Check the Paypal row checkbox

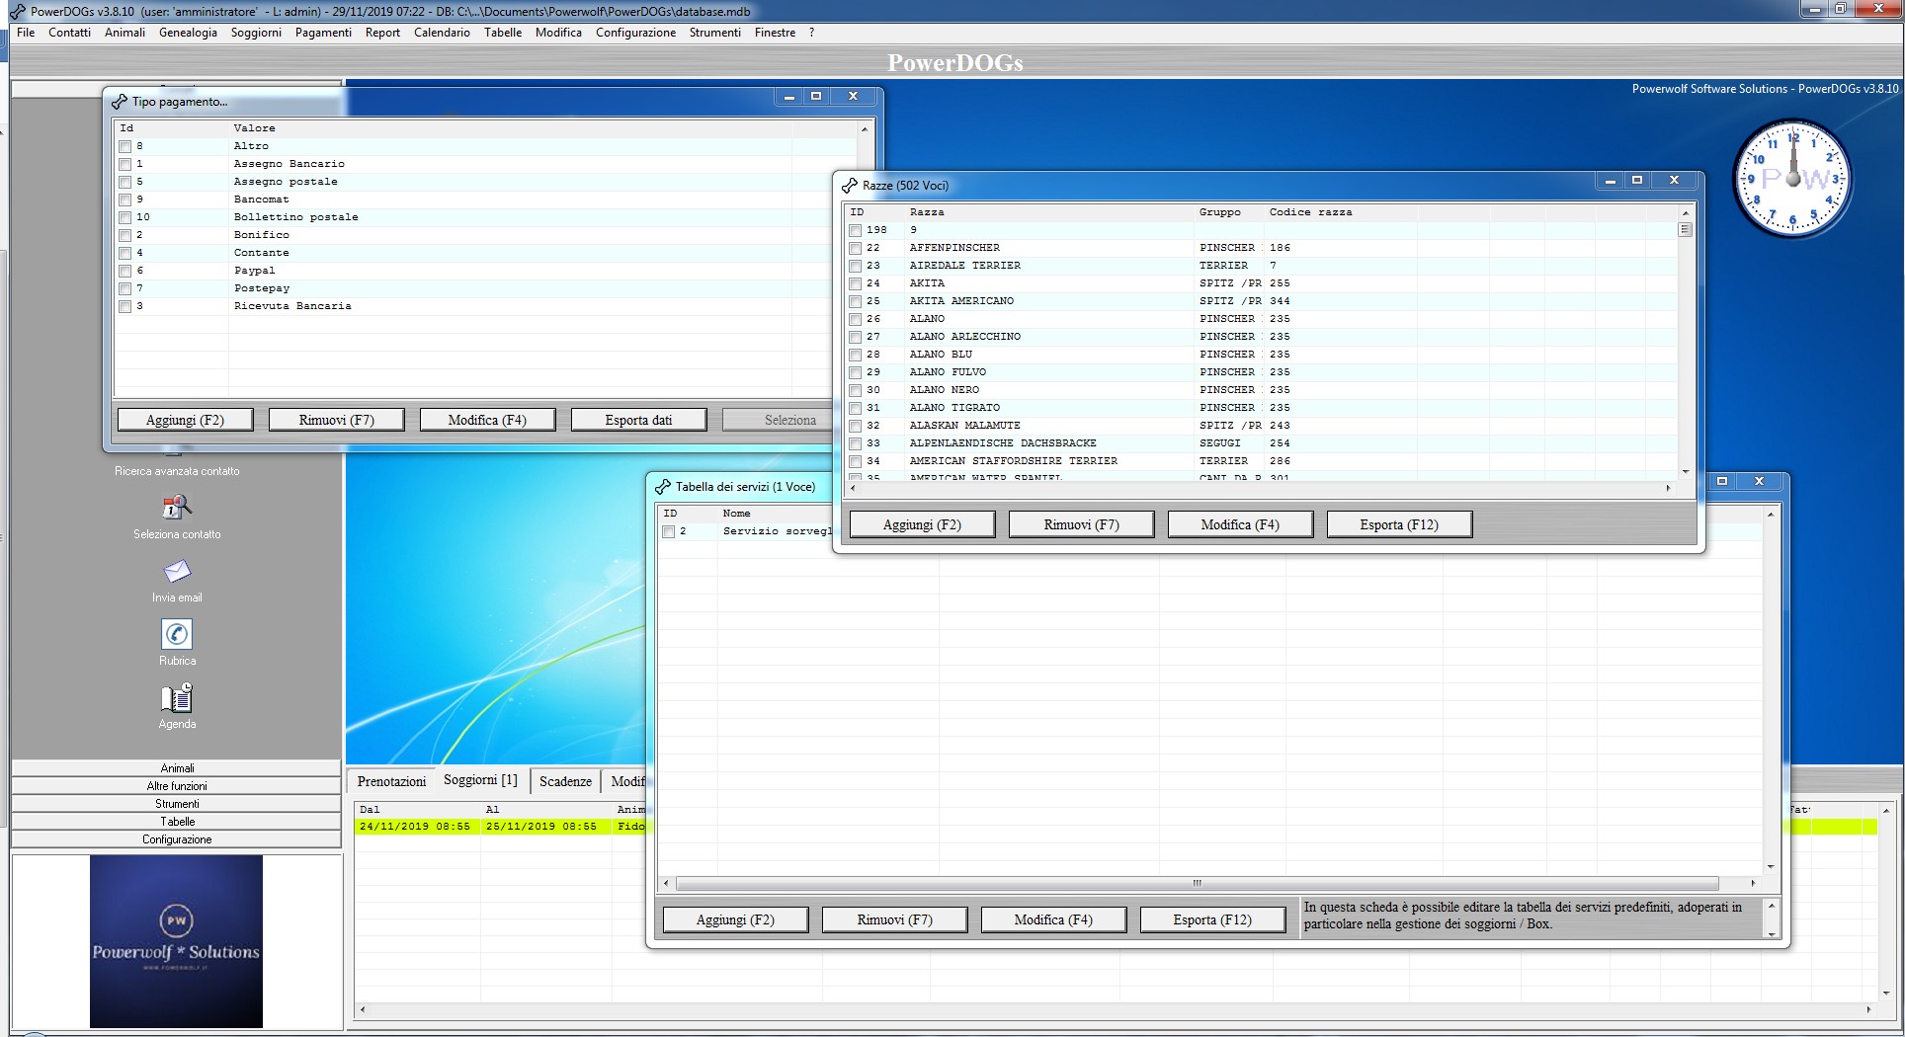(x=124, y=271)
